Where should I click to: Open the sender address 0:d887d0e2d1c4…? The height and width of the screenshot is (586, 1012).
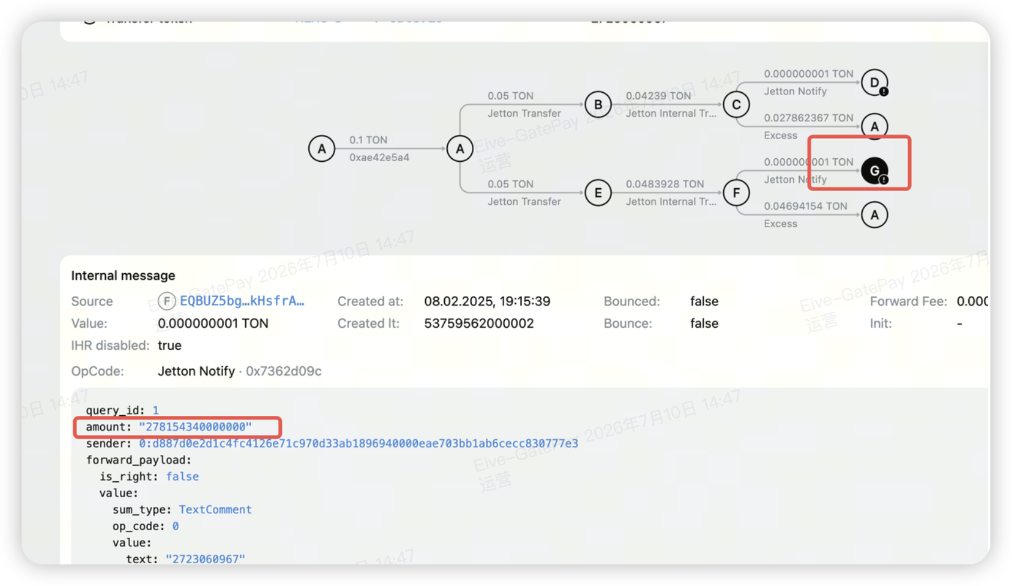[359, 443]
